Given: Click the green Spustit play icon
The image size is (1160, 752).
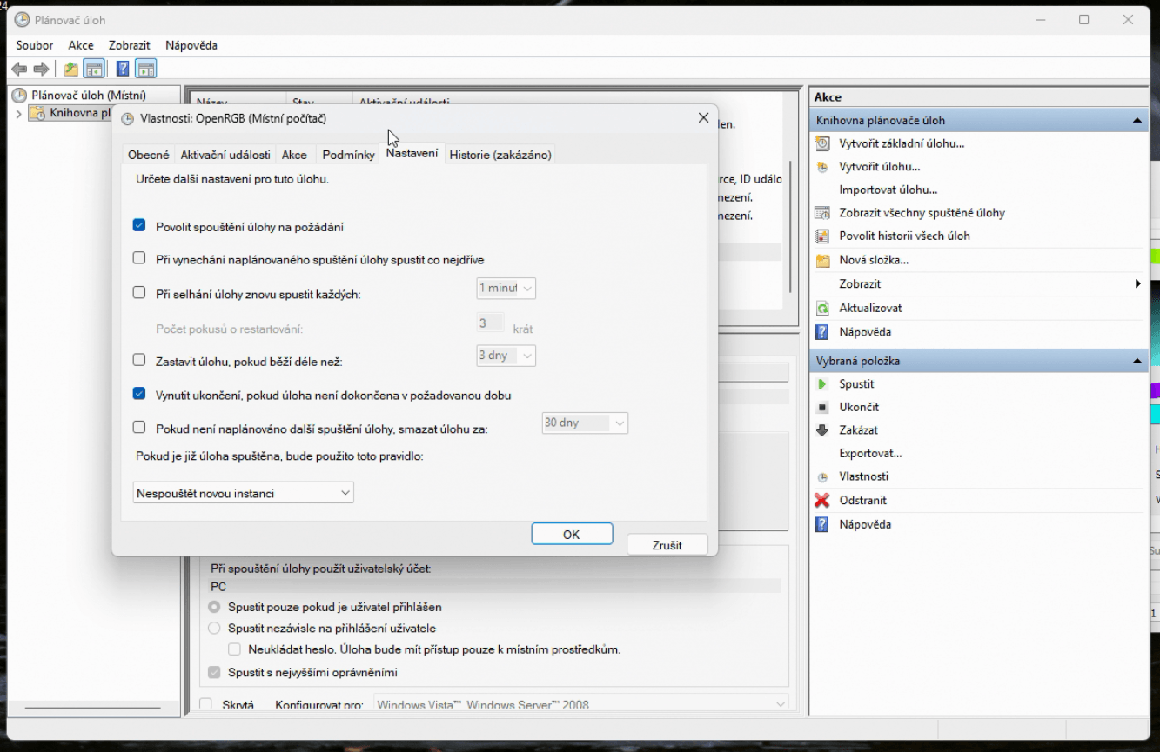Looking at the screenshot, I should (x=821, y=384).
